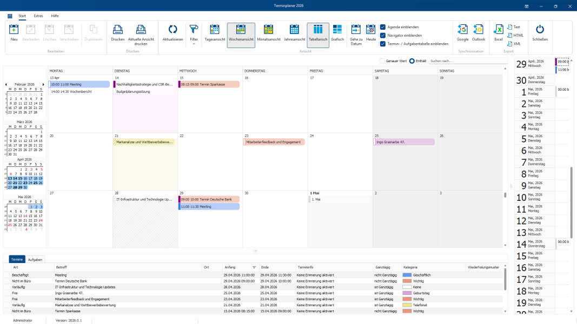Click the Drucken printer icon

[x=117, y=30]
